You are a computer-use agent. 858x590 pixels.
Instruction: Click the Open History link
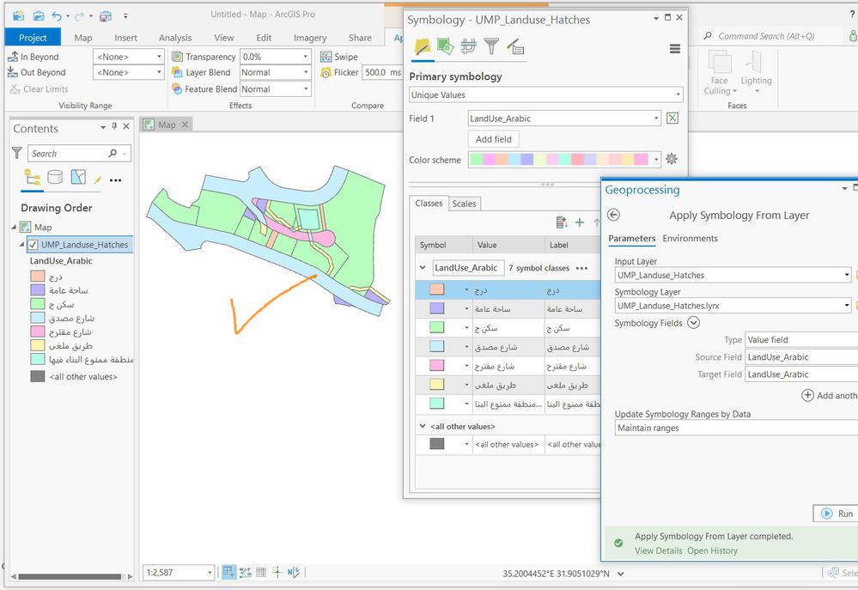713,550
